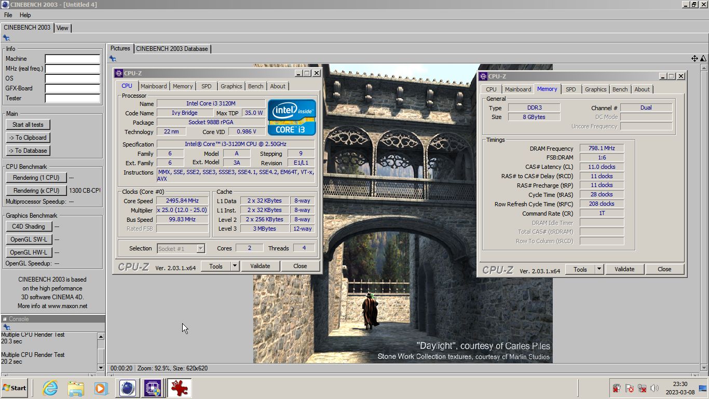
Task: Open About tab in right CPU-Z window
Action: [642, 89]
